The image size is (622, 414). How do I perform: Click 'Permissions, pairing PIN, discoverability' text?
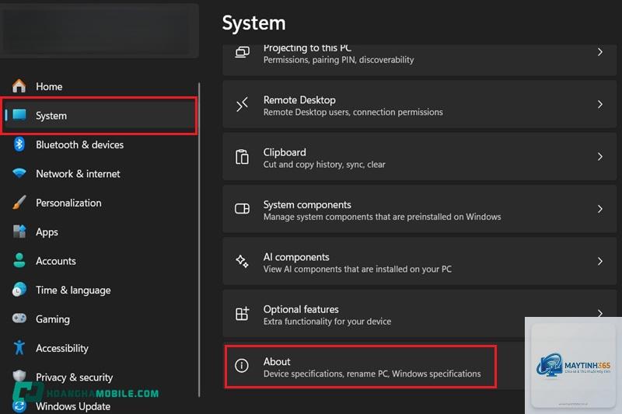click(x=338, y=60)
